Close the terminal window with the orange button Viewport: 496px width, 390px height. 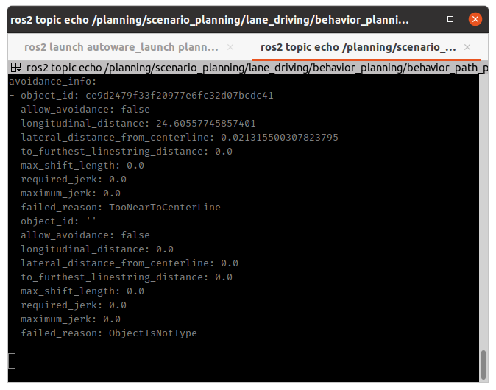[475, 18]
